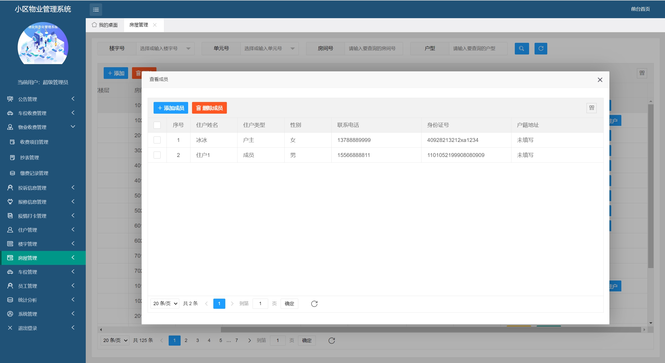Tick checkbox for member 住户1
The height and width of the screenshot is (363, 665).
pyautogui.click(x=157, y=155)
